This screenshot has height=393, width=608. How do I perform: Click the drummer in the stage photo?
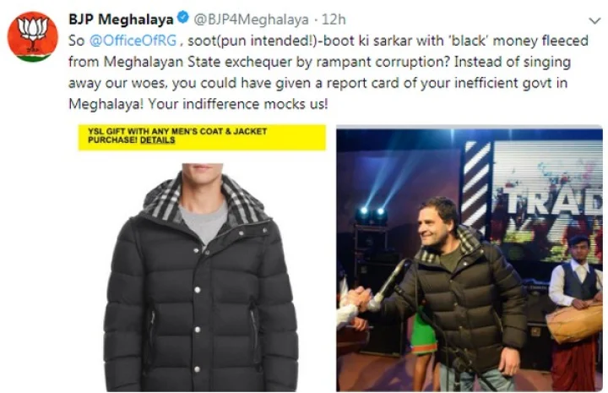tap(576, 310)
